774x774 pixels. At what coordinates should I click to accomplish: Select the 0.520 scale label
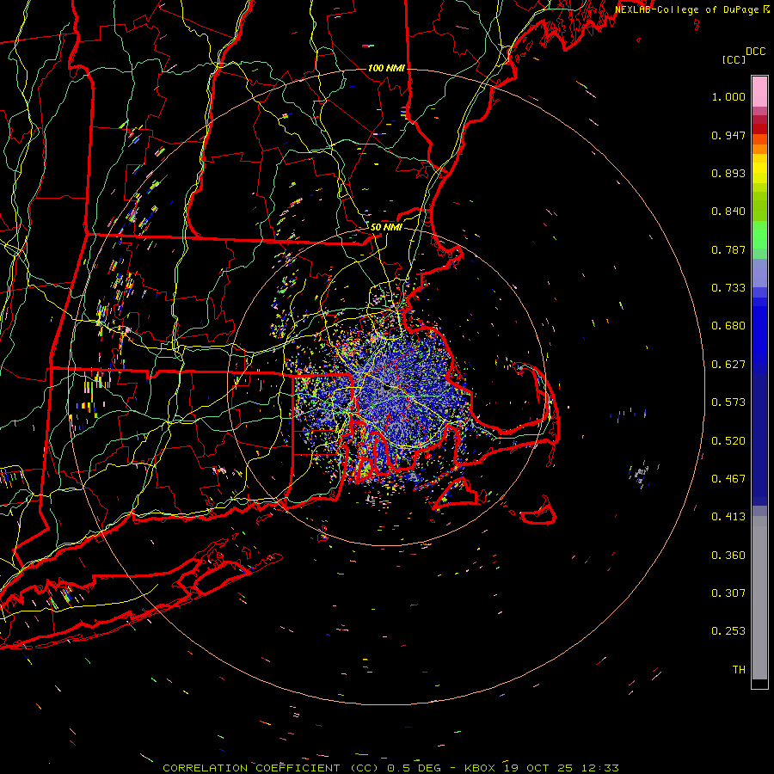tap(728, 441)
